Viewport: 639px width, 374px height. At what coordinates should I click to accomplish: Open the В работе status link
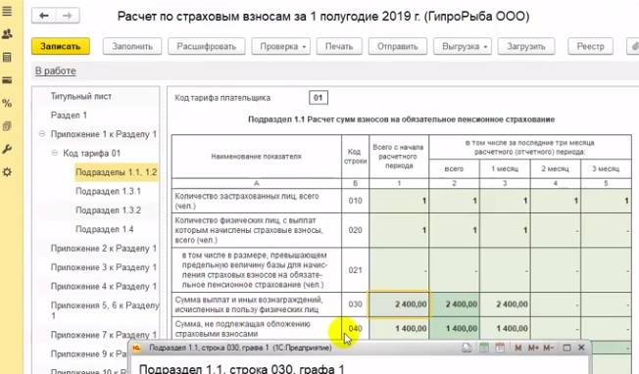pos(56,70)
